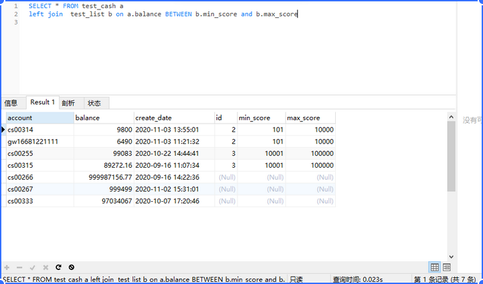Screen dimensions: 483x284
Task: Click the gw16681221111 account cell
Action: 39,142
